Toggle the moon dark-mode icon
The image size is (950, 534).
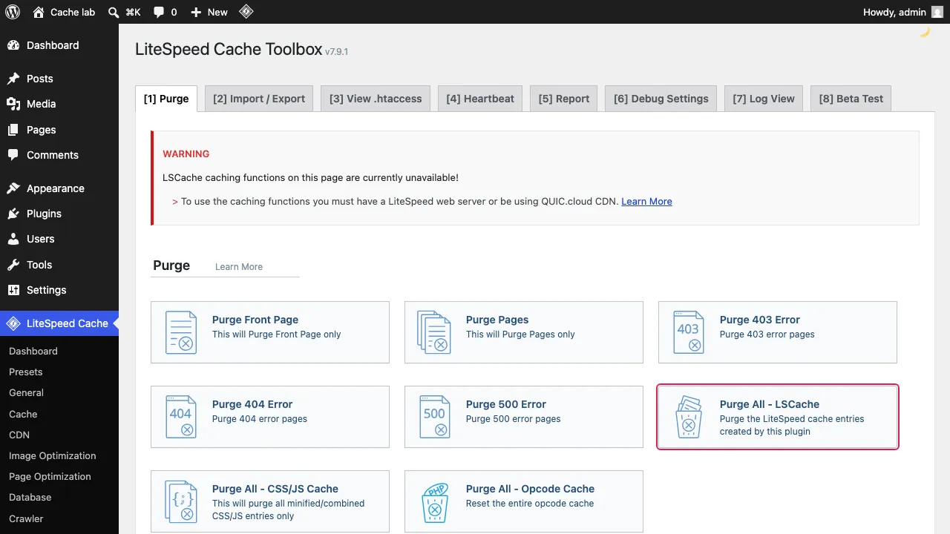925,33
